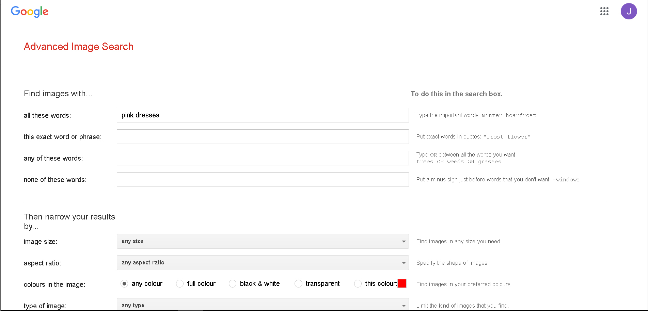Image resolution: width=648 pixels, height=311 pixels.
Task: Select the full colour radio button
Action: 180,283
